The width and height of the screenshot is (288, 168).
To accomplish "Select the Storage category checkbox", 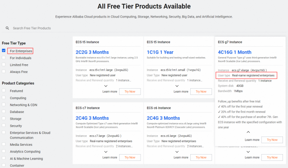I will pos(4,118).
